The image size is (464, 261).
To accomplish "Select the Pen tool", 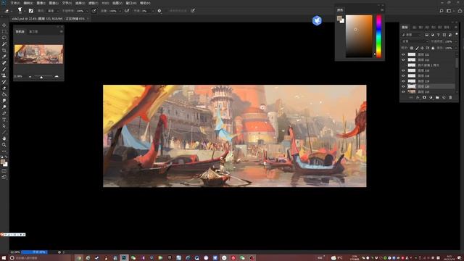I will (4, 113).
